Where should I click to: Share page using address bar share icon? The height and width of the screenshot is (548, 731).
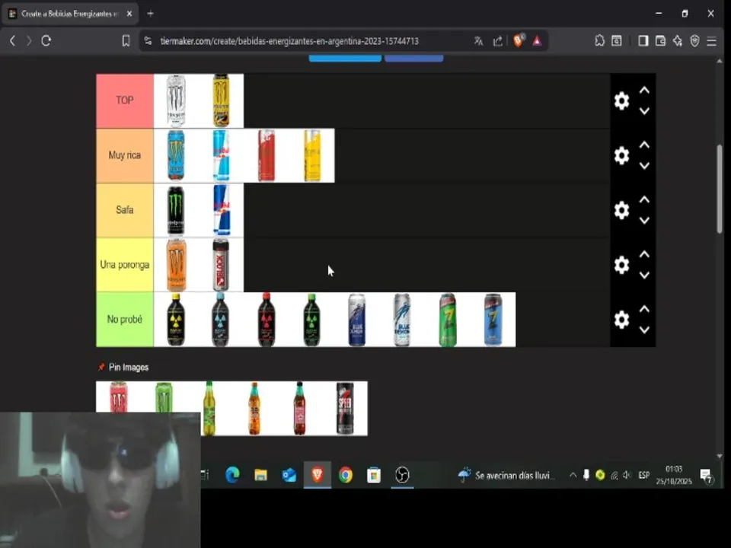click(498, 41)
